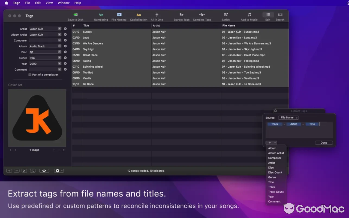Switch to the Search toolbar mode

(x=280, y=15)
